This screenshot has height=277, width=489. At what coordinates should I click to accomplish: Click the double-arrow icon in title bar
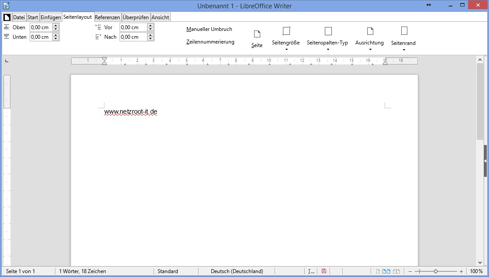tap(428, 5)
